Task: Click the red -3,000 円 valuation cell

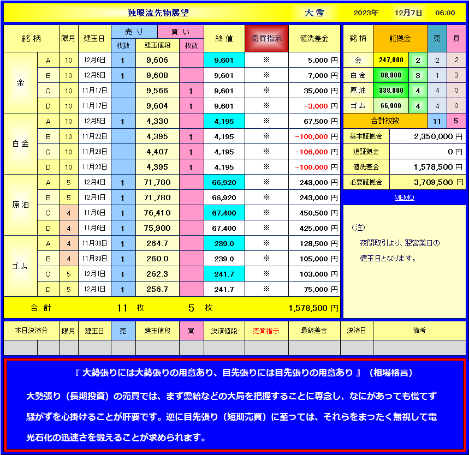Action: pyautogui.click(x=314, y=106)
